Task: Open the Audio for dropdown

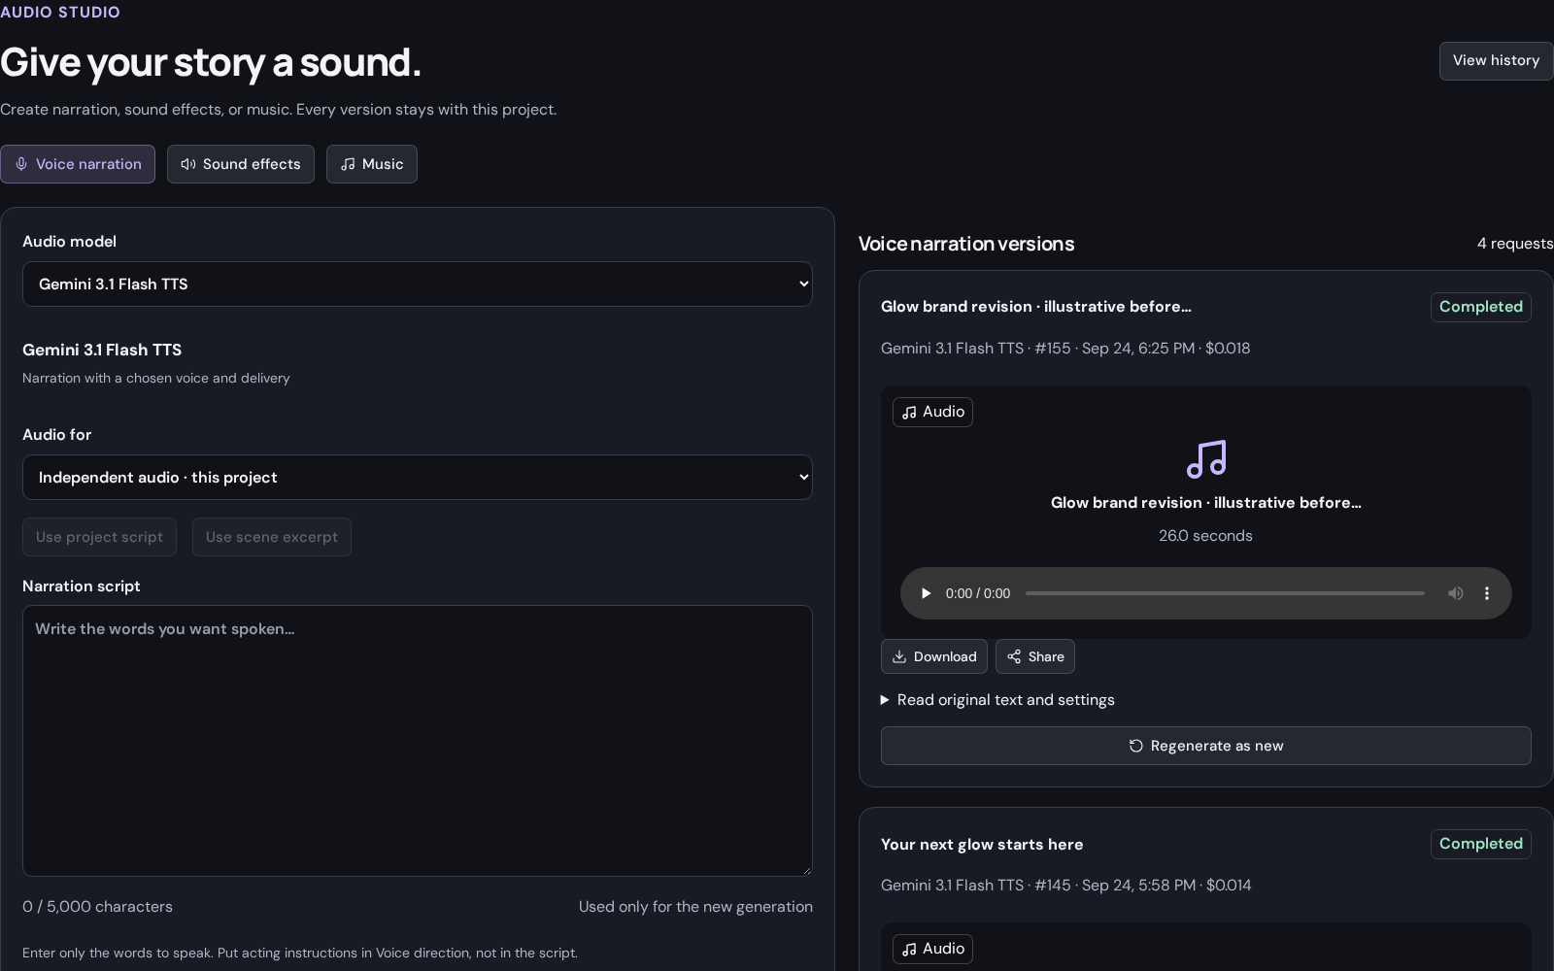Action: click(x=418, y=477)
